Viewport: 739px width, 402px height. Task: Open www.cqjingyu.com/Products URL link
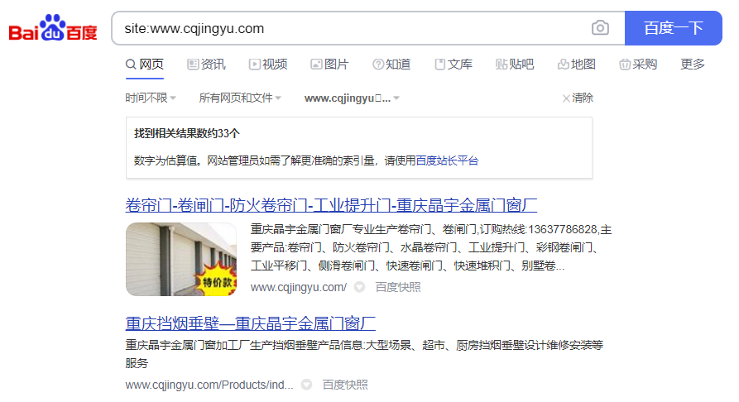click(209, 385)
